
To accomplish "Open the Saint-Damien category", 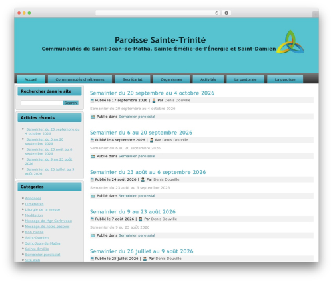I will 37,237.
